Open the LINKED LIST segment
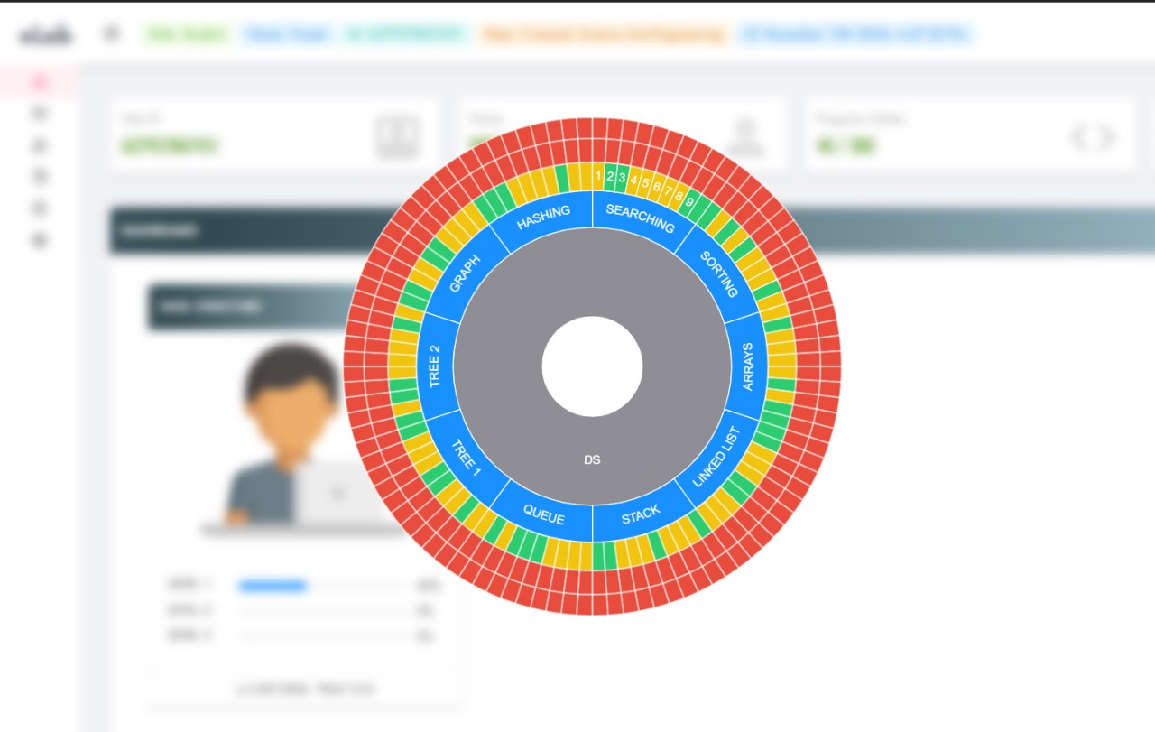This screenshot has width=1155, height=732. tap(716, 458)
